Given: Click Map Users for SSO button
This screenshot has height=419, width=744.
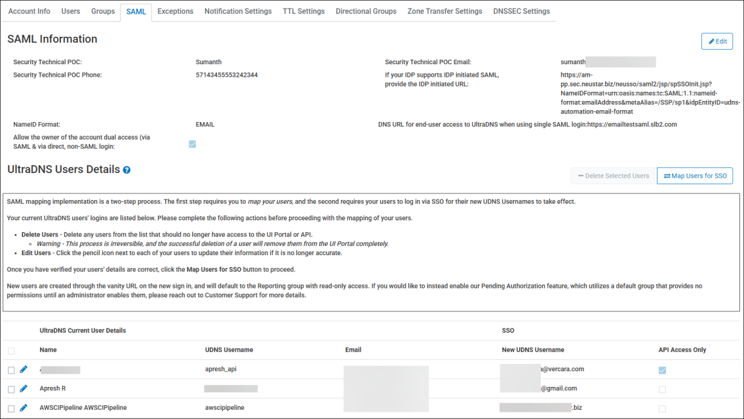Looking at the screenshot, I should coord(694,176).
